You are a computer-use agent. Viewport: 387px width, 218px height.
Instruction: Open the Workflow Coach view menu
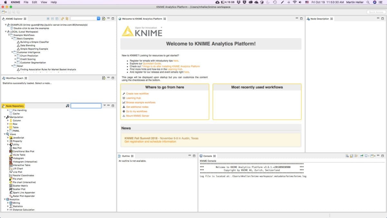pyautogui.click(x=104, y=78)
